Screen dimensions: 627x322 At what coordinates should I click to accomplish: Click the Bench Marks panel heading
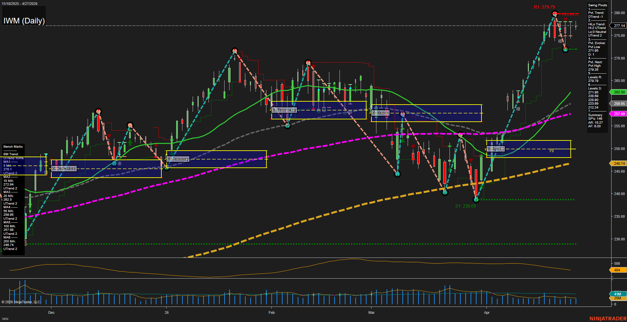click(13, 147)
